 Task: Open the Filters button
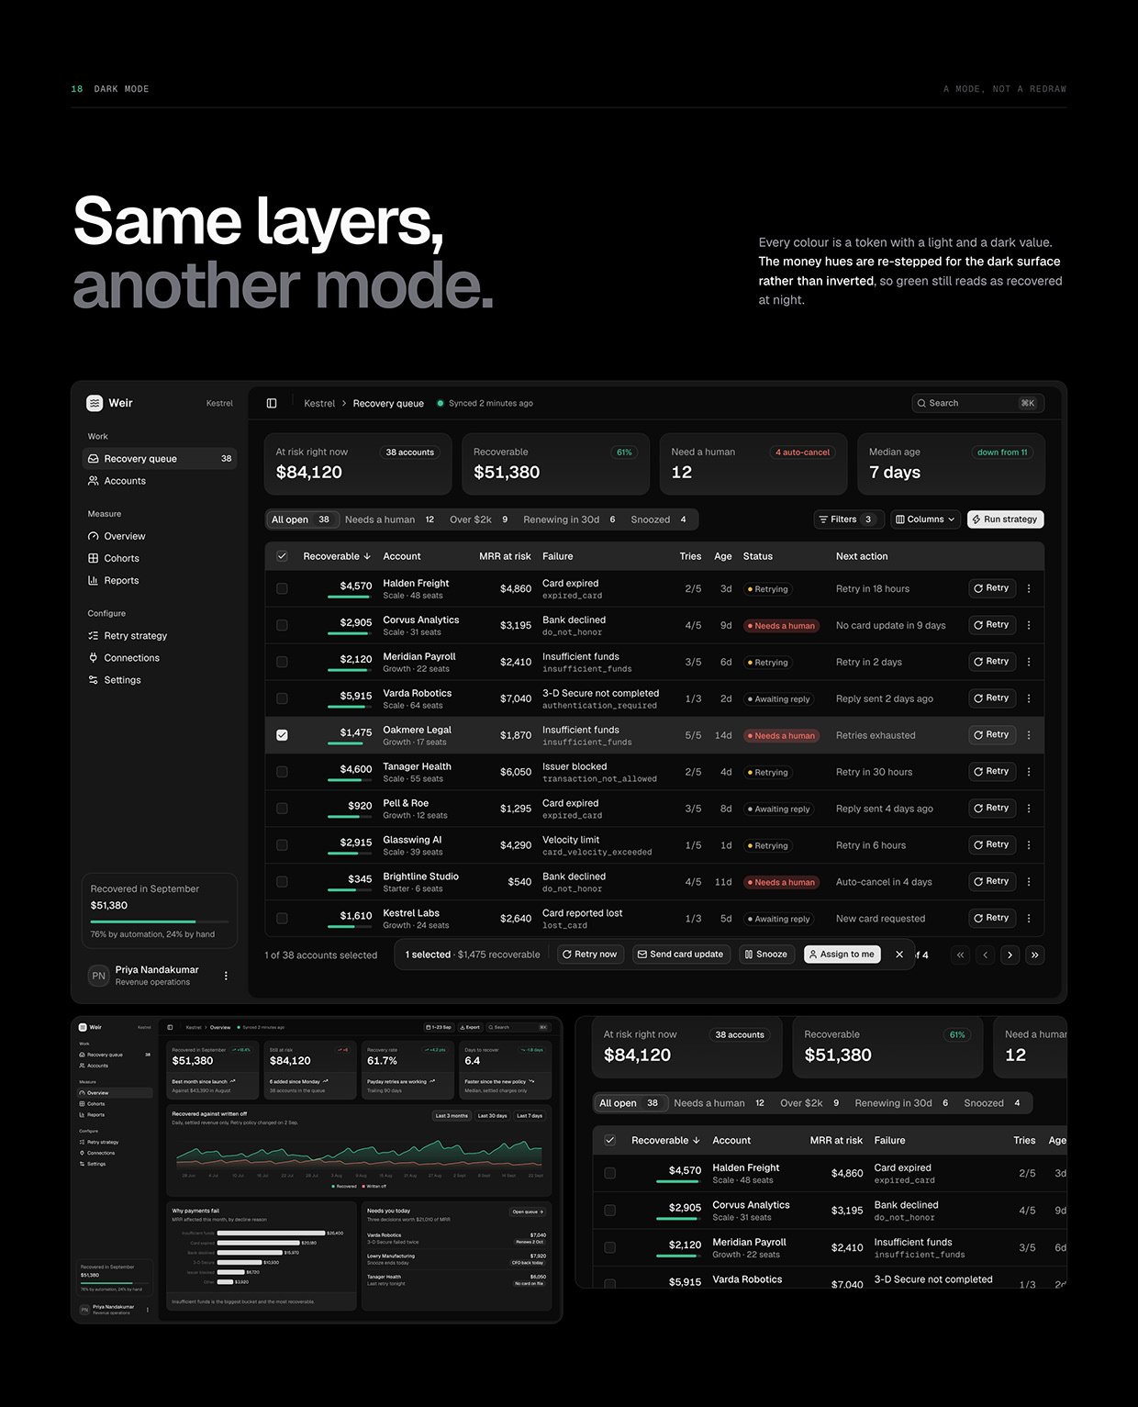[x=848, y=519]
